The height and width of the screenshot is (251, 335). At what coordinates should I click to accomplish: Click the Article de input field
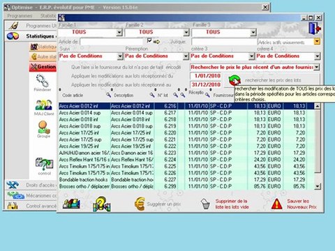click(112, 42)
